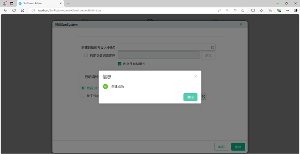Click the site information icon

click(x=33, y=11)
